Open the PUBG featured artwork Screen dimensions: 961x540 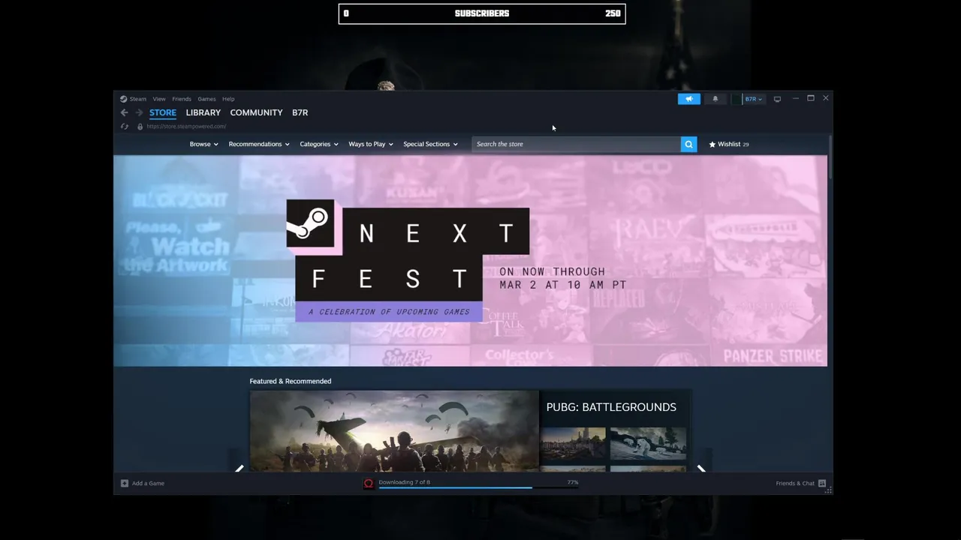[394, 430]
